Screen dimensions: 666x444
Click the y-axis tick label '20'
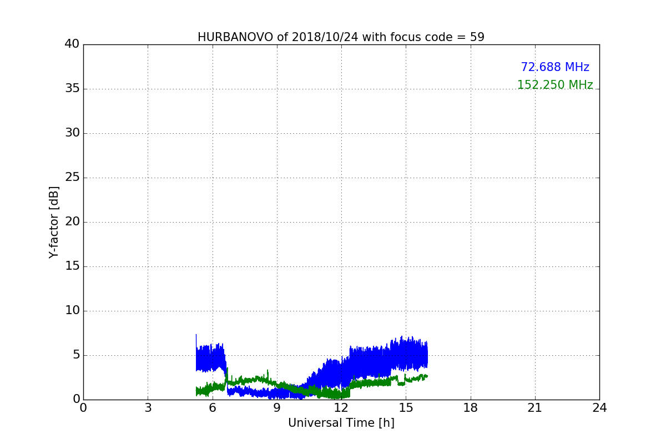tap(72, 222)
